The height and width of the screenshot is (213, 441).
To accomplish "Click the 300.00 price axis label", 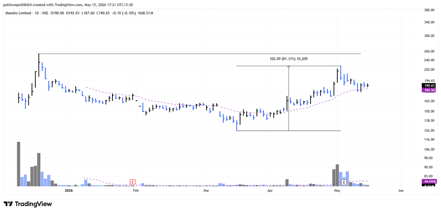I will tap(429, 36).
